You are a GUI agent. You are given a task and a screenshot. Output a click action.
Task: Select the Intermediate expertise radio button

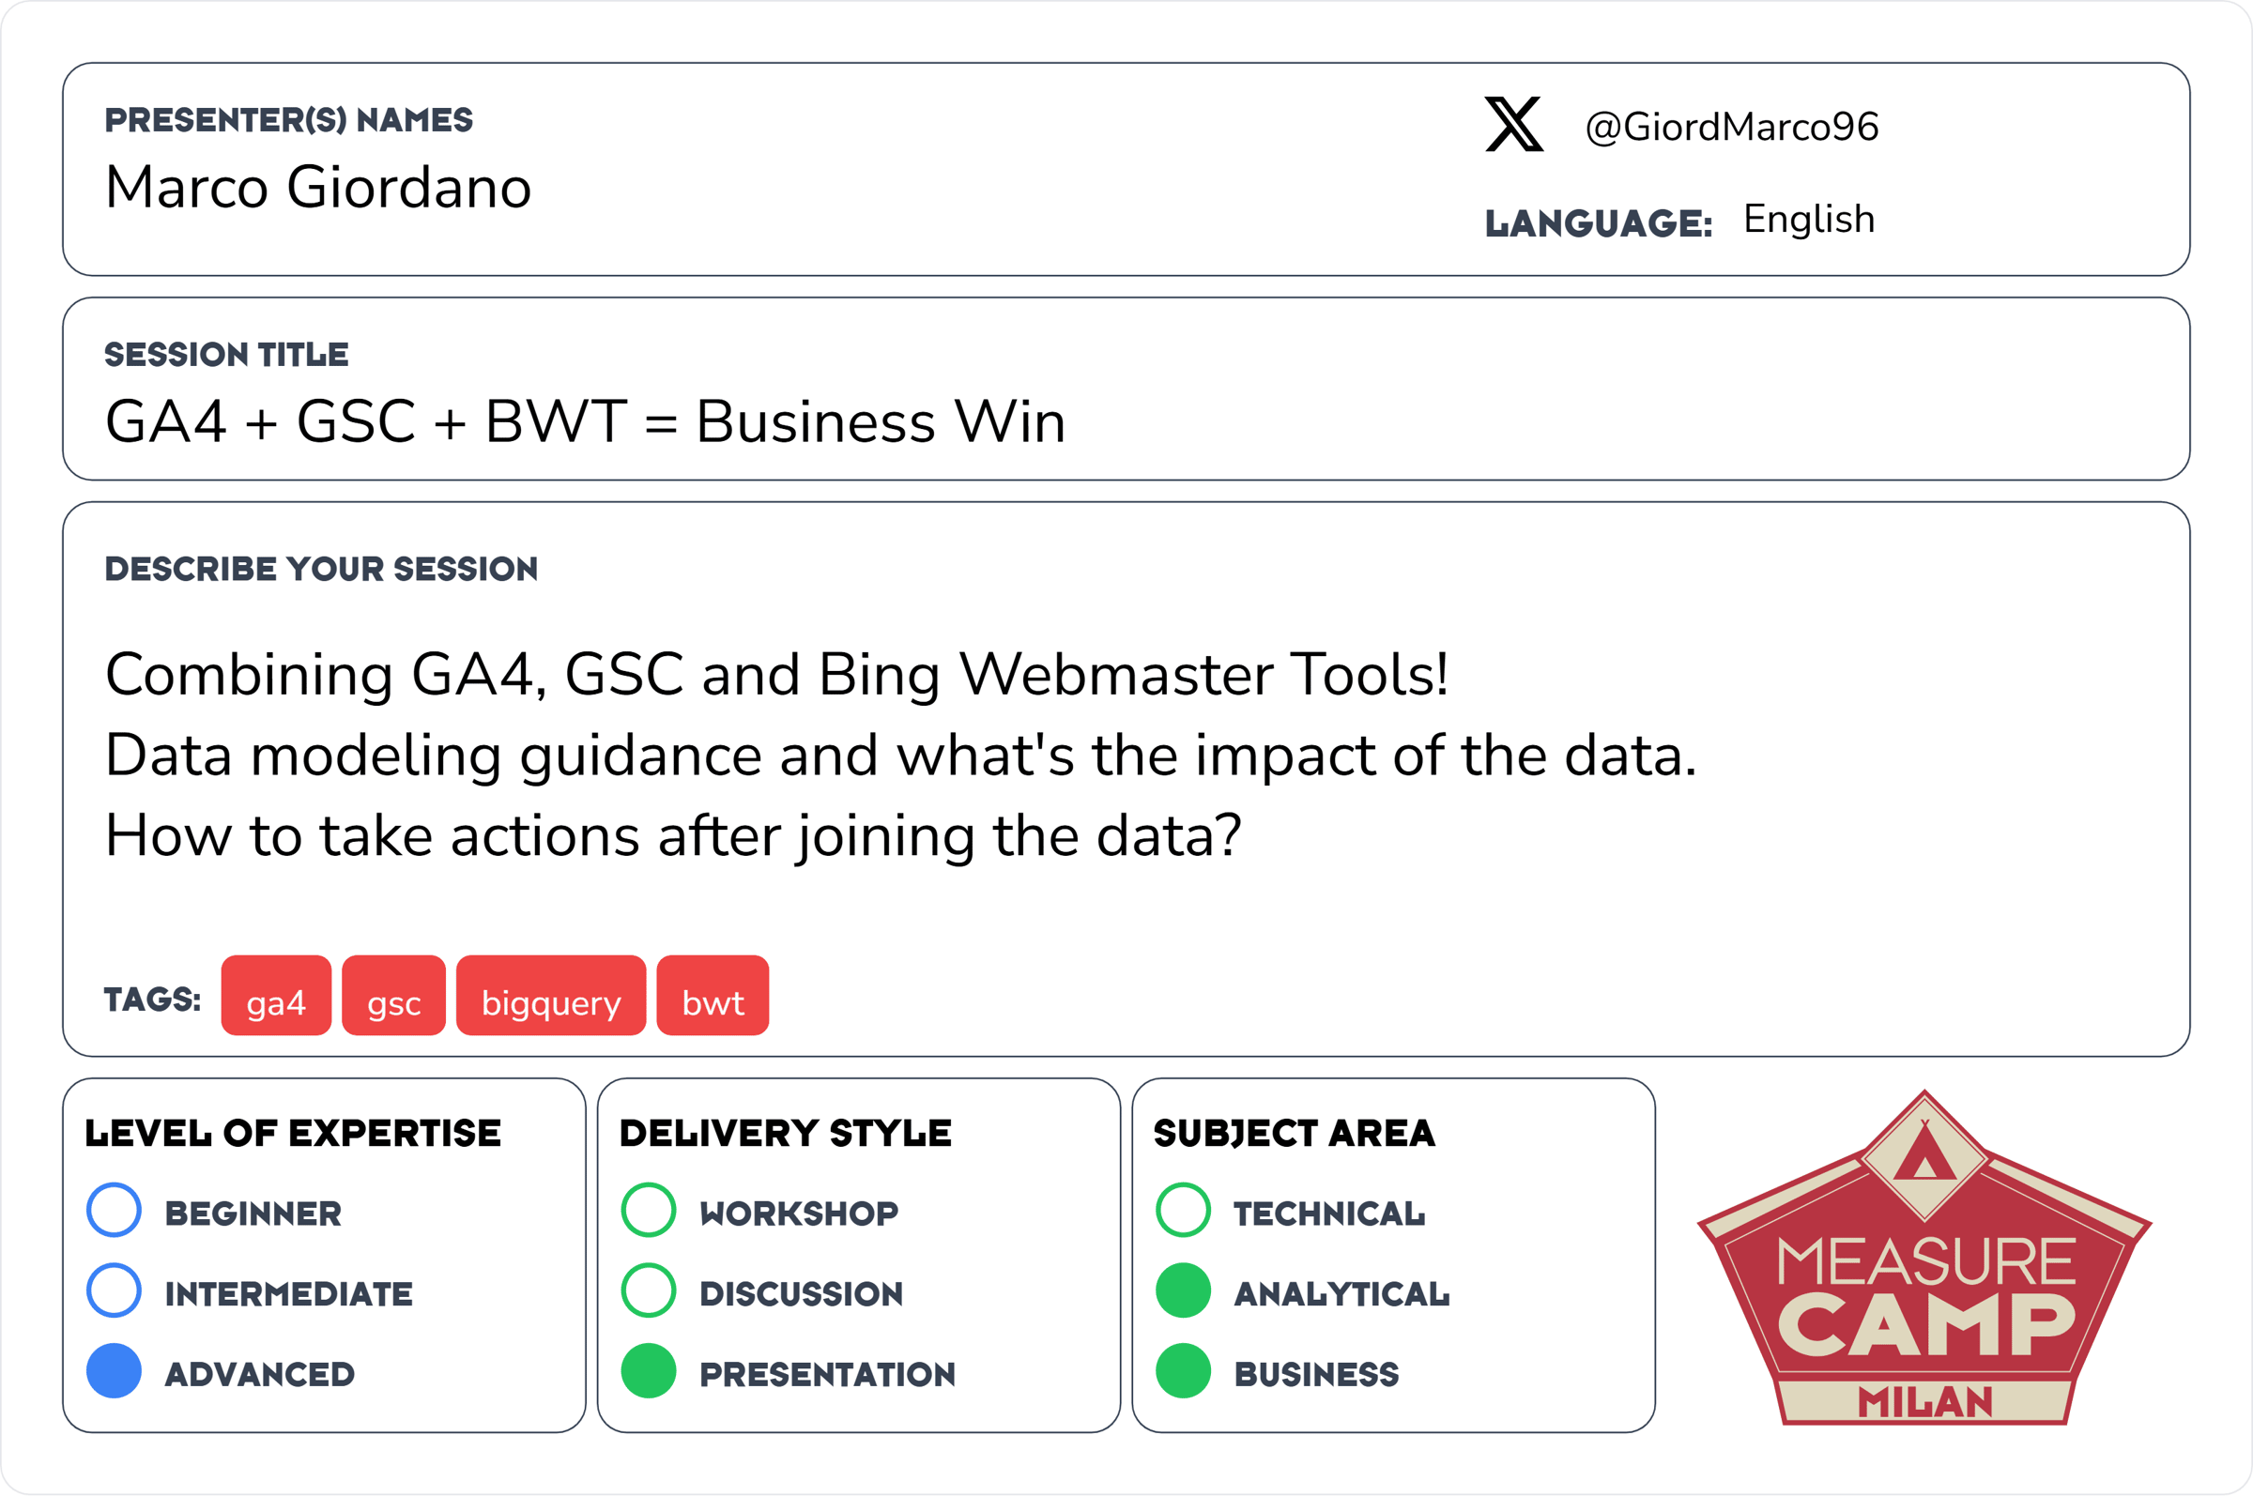click(x=114, y=1290)
